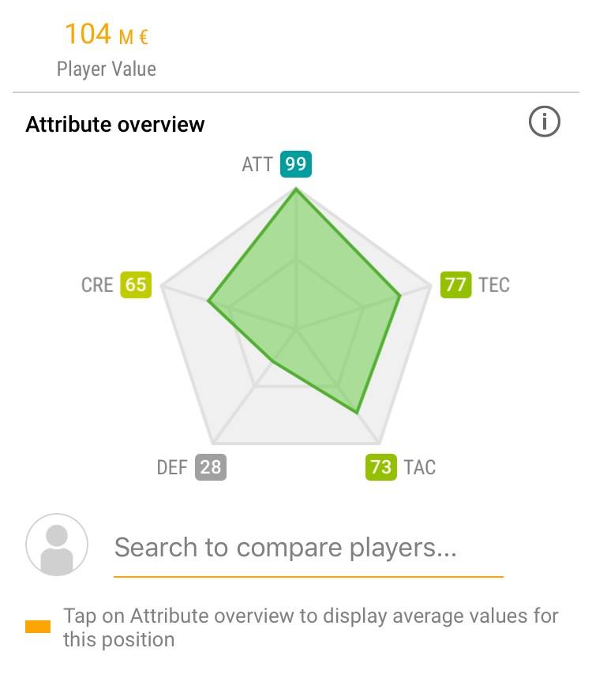Click the ATT label text
592x674 pixels.
257,165
